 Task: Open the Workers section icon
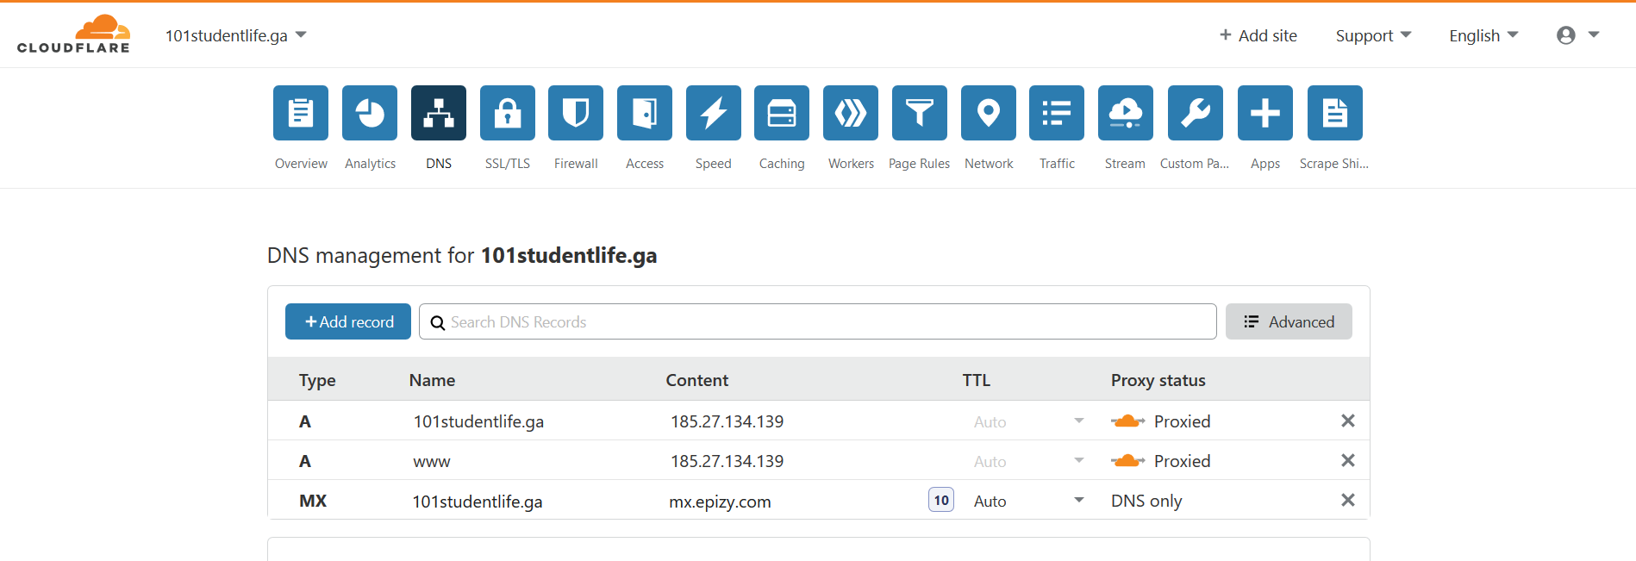coord(851,113)
